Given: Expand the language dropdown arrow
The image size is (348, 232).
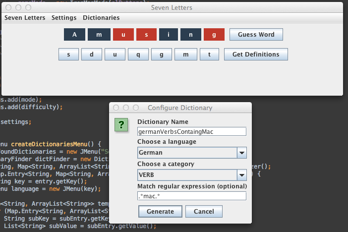Looking at the screenshot, I should pos(241,153).
